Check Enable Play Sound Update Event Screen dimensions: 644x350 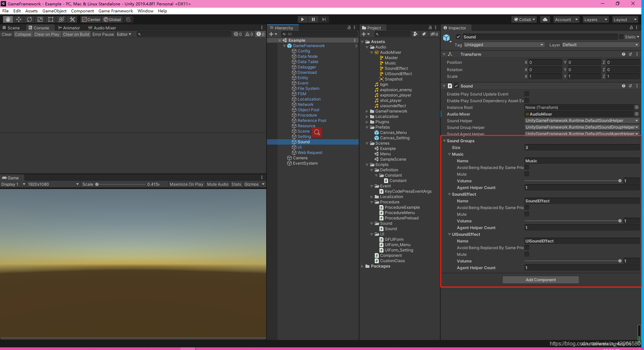coord(527,94)
